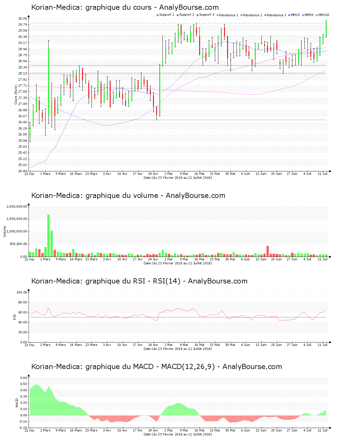Click the Résistance 2 legend entry
Image resolution: width=342 pixels, height=442 pixels.
(x=252, y=15)
